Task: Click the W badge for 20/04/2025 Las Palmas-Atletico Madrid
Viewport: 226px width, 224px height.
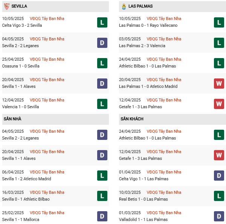Action: [219, 83]
